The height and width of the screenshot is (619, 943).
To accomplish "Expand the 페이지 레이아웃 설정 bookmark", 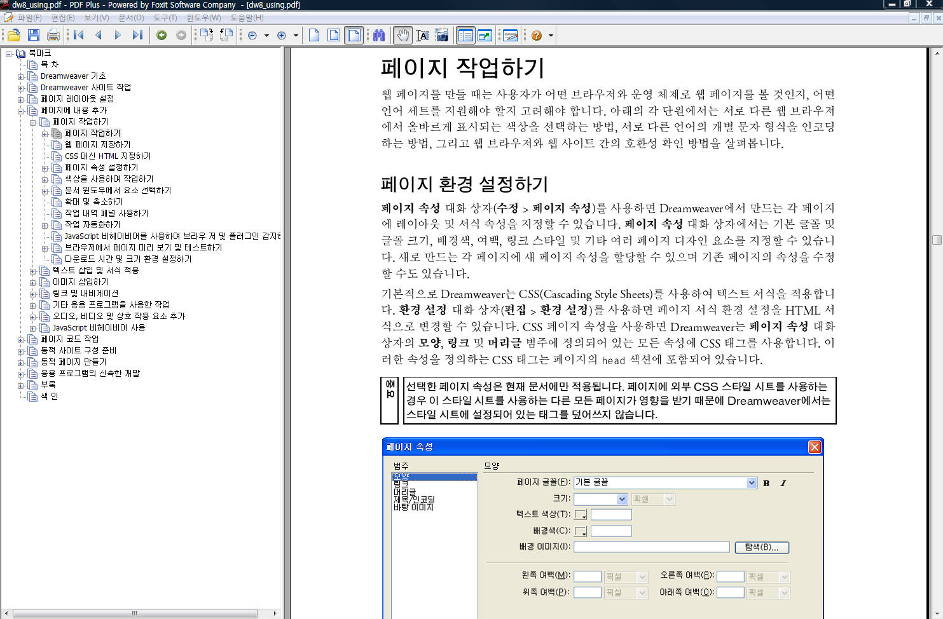I will 20,99.
